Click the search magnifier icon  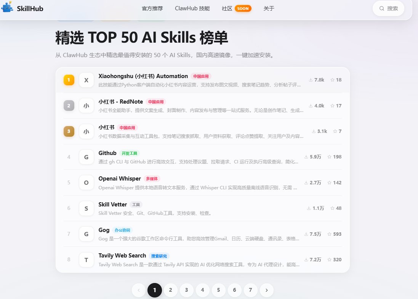point(382,8)
